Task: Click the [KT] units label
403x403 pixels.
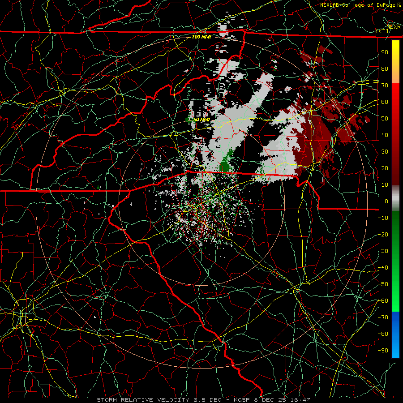Action: coord(382,31)
